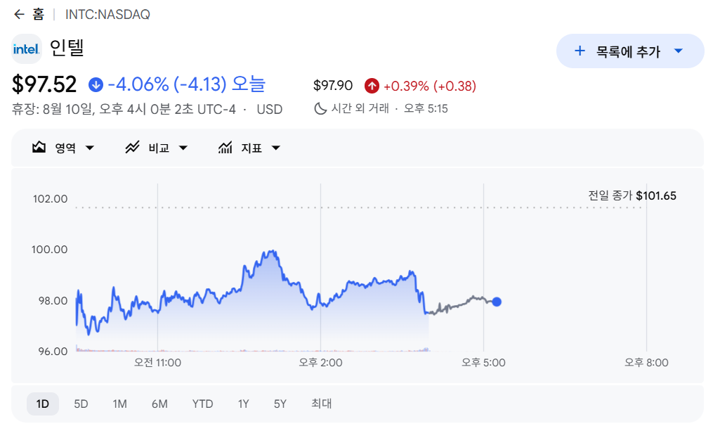Expand the 영역 chart type dropdown
713x431 pixels.
click(x=90, y=148)
